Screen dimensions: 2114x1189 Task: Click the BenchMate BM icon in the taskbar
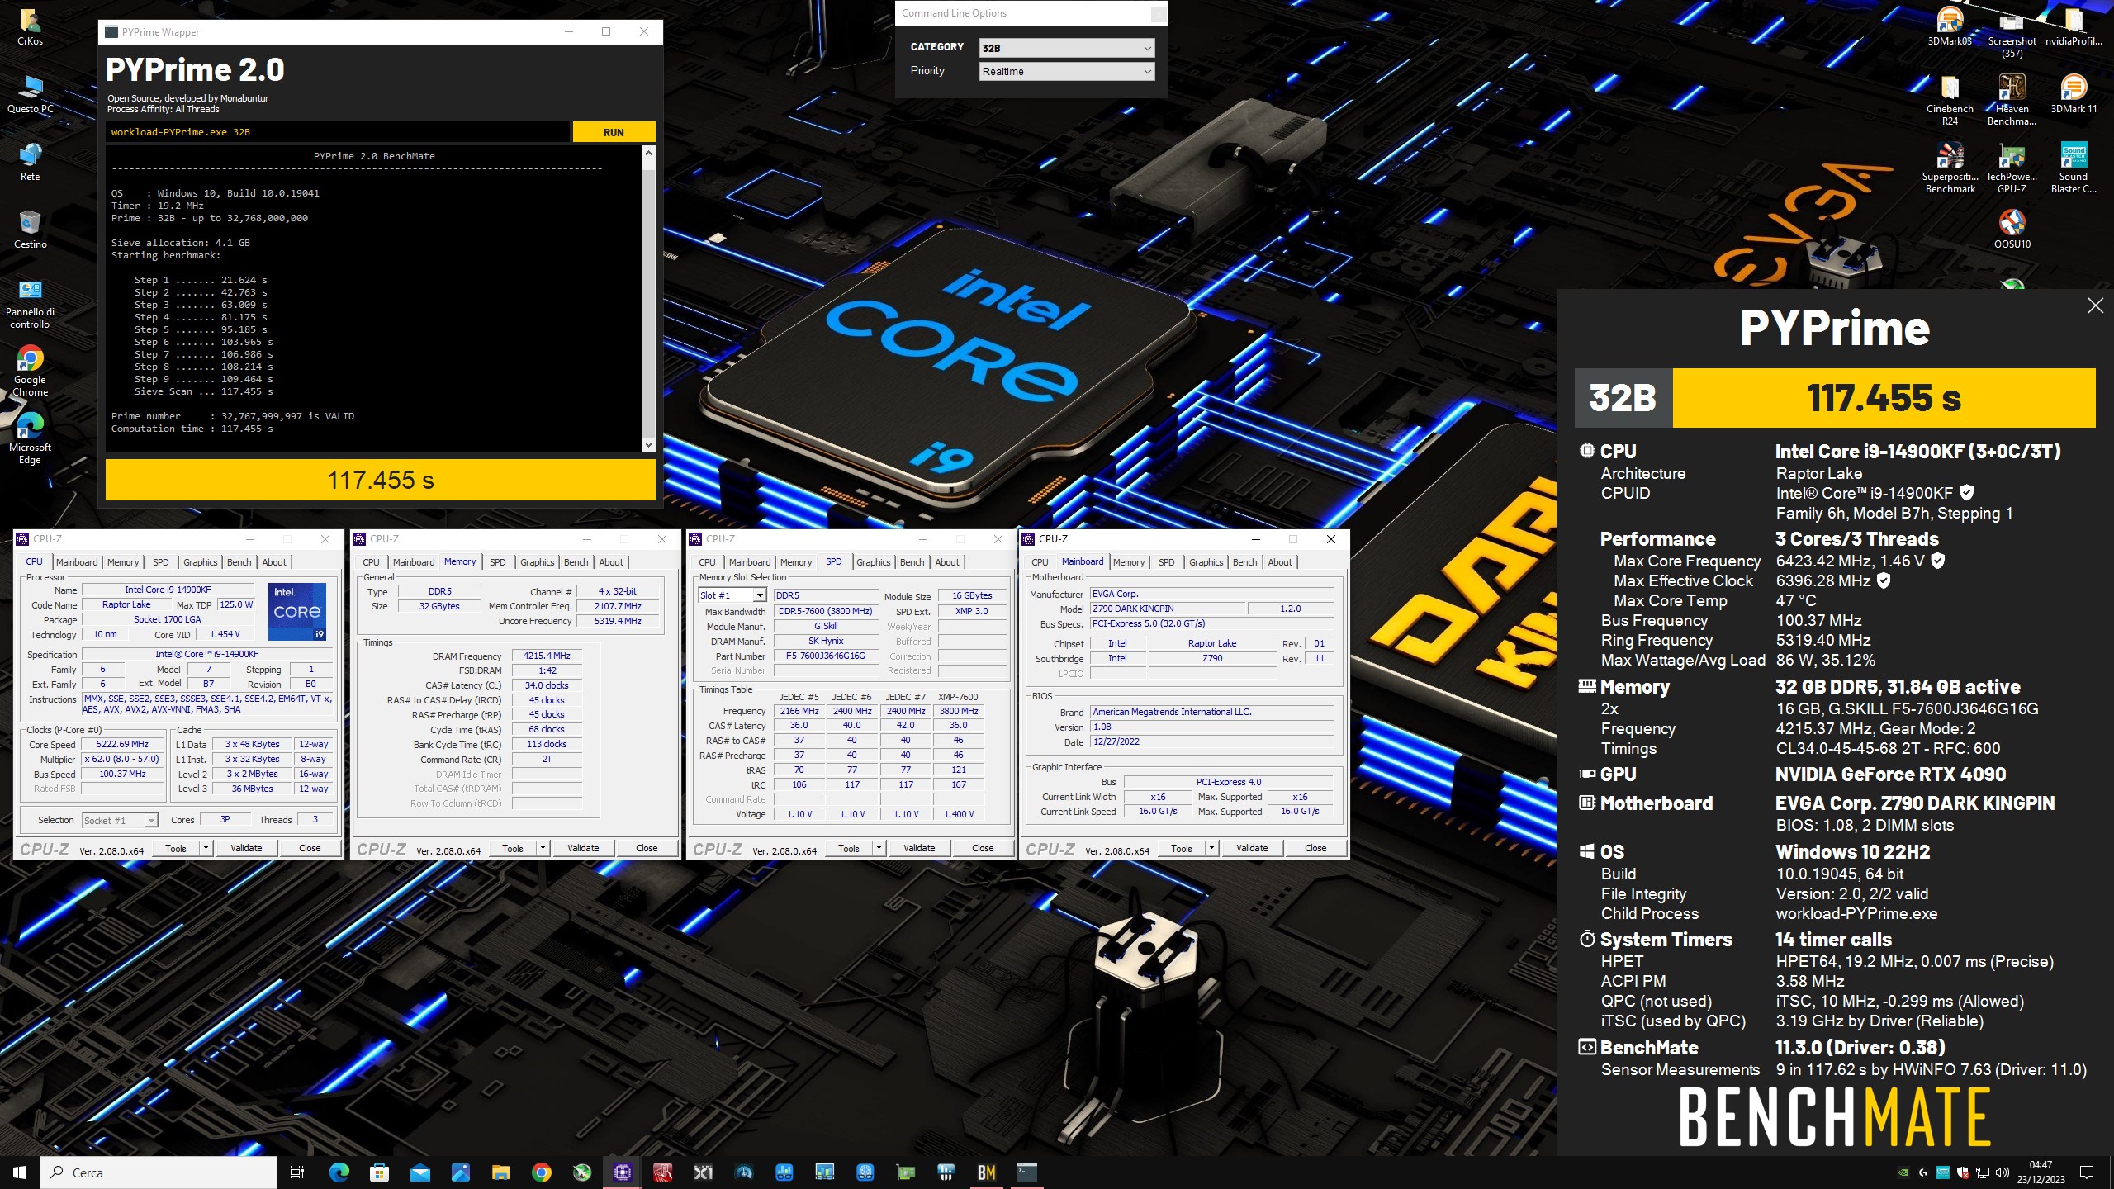click(987, 1172)
